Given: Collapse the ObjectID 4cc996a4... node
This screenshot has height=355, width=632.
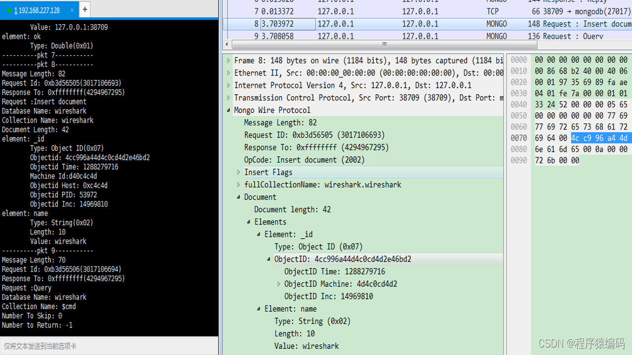Looking at the screenshot, I should (x=269, y=259).
